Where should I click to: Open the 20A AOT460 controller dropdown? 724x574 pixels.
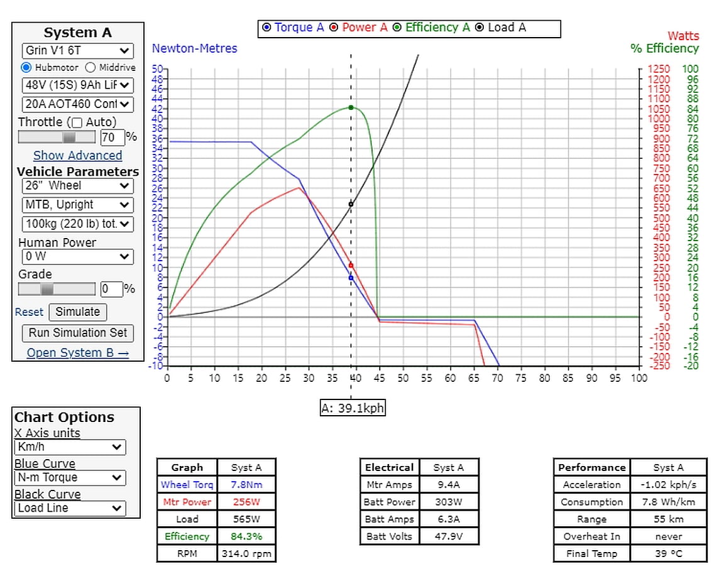[77, 104]
